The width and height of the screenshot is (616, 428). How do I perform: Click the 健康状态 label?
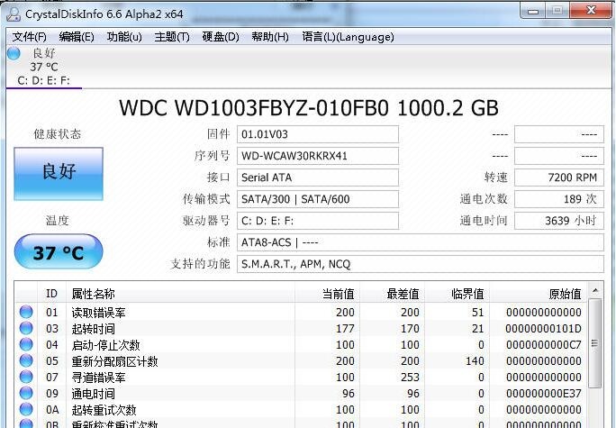[58, 134]
